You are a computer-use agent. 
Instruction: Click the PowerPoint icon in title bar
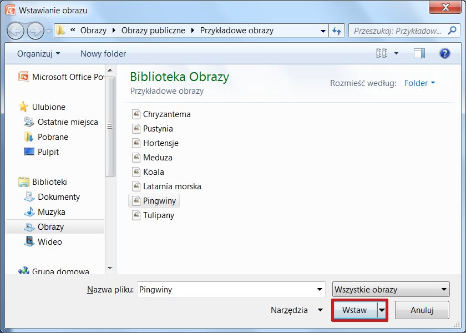(10, 10)
